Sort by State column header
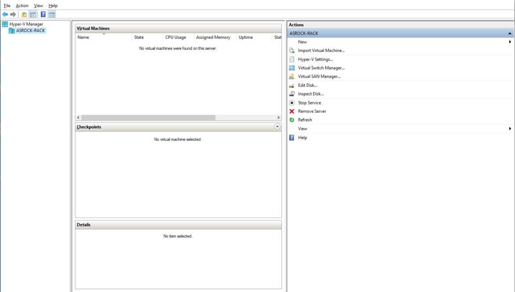This screenshot has width=515, height=292. (147, 37)
